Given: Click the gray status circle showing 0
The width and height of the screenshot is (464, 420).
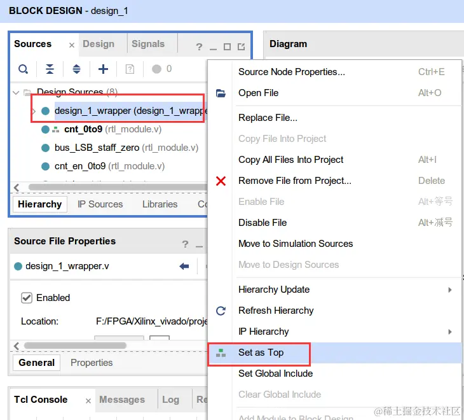Looking at the screenshot, I should (156, 69).
